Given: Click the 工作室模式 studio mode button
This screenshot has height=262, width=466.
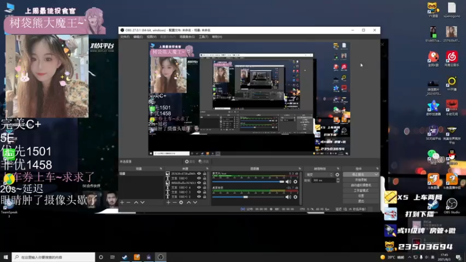Looking at the screenshot, I should coord(361,190).
